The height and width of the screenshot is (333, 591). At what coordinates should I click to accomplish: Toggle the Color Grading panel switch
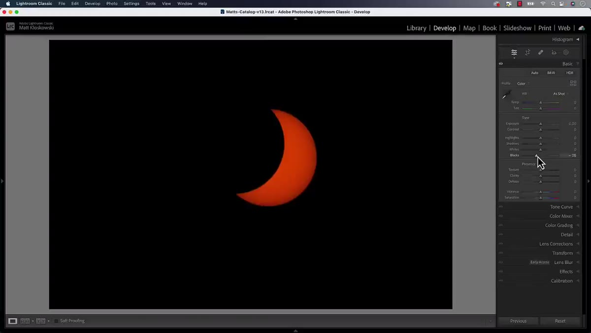pyautogui.click(x=501, y=225)
